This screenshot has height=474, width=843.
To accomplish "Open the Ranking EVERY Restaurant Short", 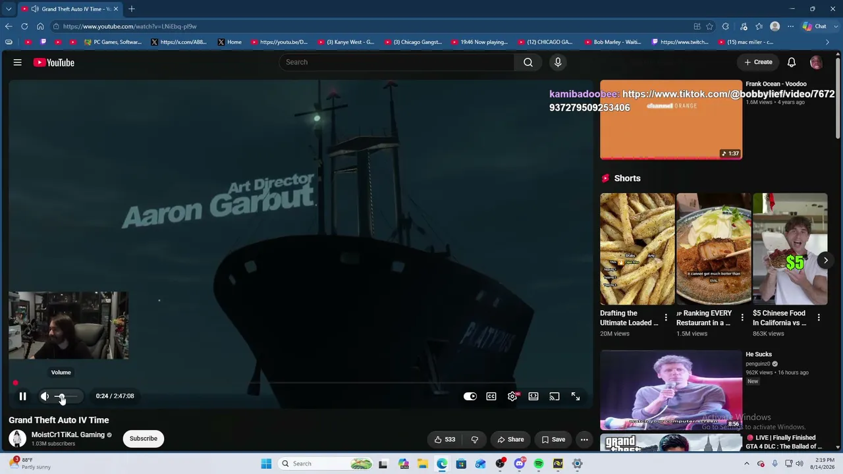I will pos(713,249).
